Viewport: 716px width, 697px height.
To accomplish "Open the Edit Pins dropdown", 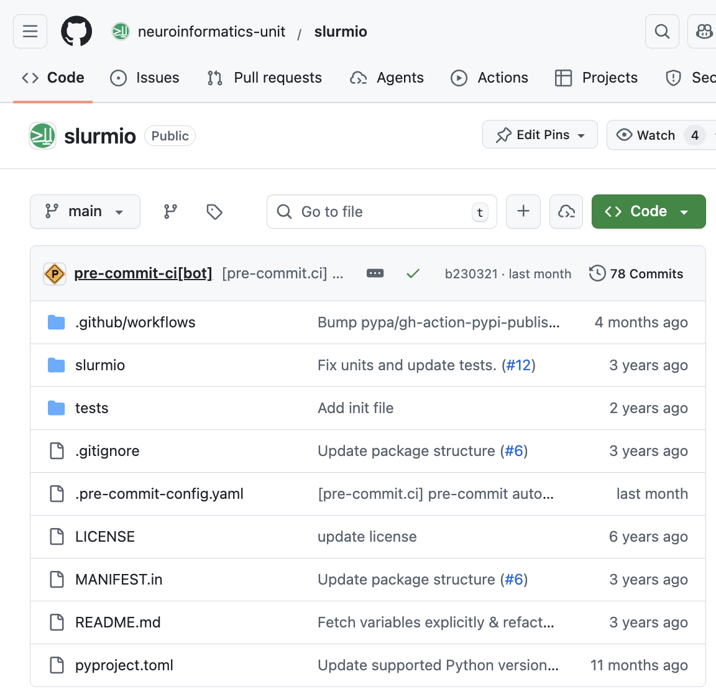I will point(539,135).
